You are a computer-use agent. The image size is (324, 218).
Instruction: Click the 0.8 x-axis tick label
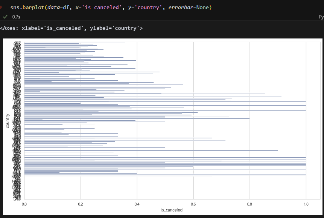pos(249,204)
